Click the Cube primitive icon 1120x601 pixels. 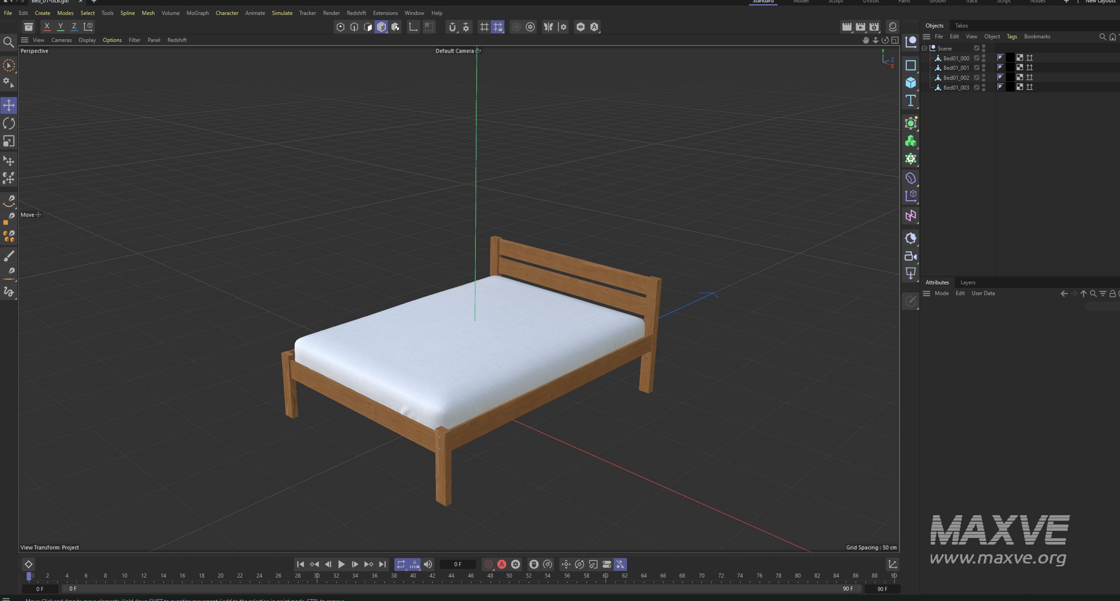[910, 83]
